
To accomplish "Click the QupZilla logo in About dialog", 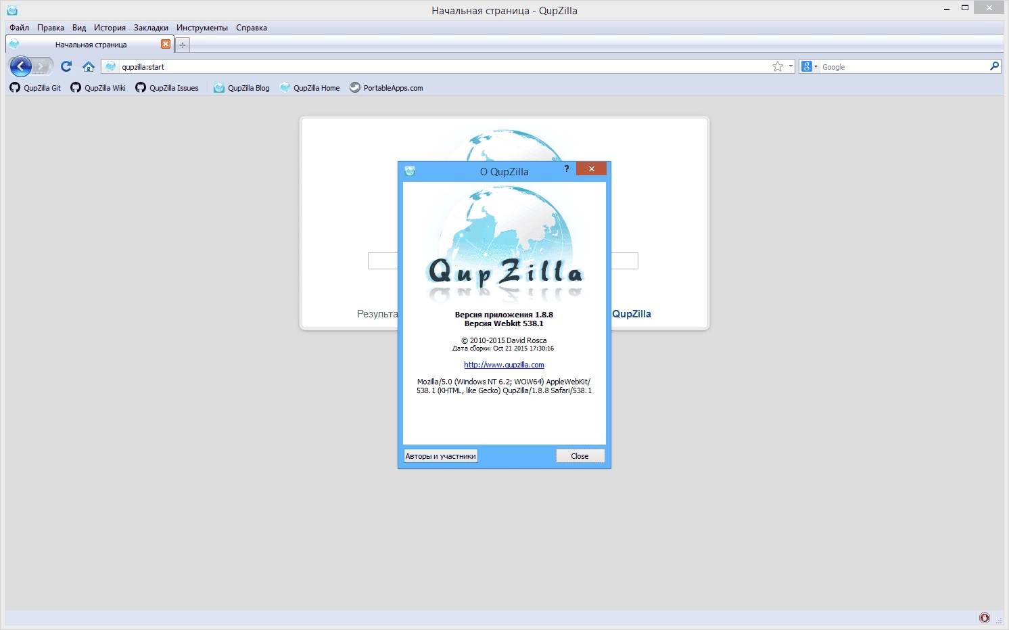I will coord(504,244).
